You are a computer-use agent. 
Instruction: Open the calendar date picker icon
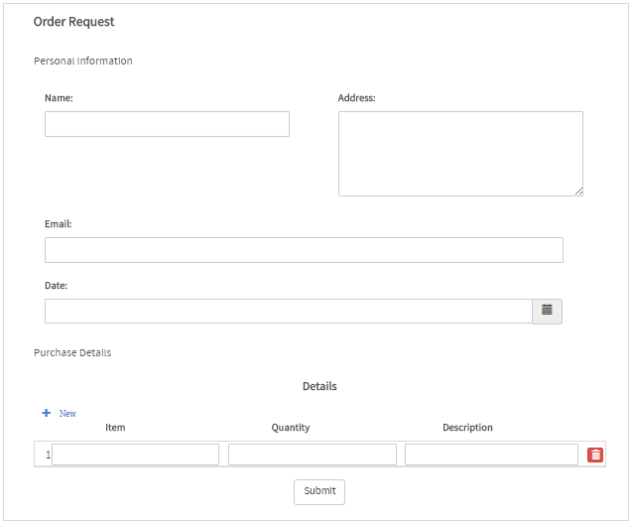(x=547, y=311)
